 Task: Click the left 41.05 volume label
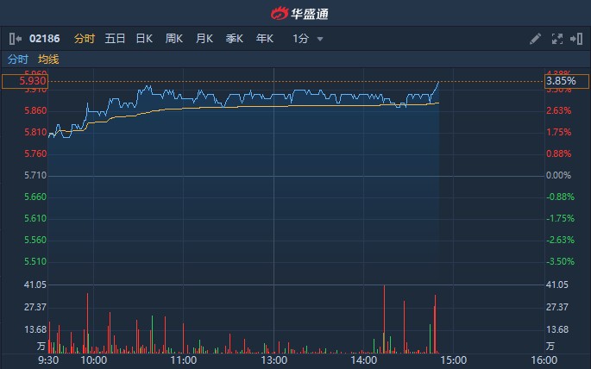pyautogui.click(x=35, y=285)
